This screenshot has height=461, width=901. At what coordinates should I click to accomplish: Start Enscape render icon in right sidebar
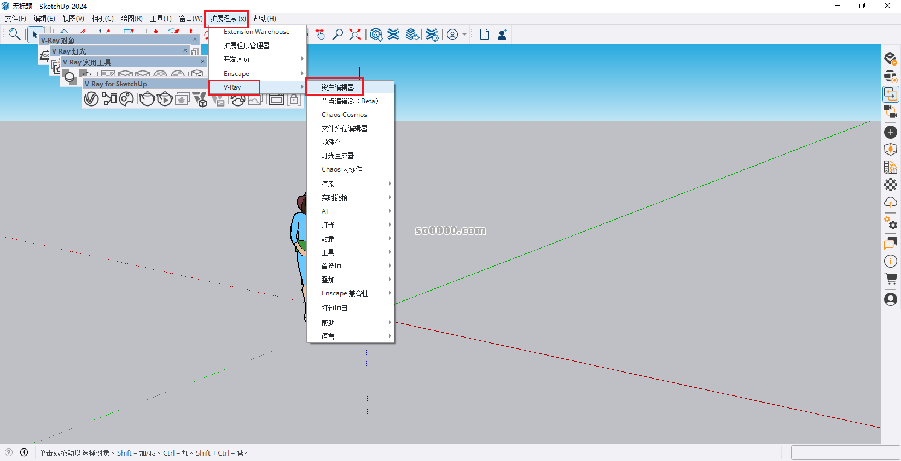[x=891, y=58]
